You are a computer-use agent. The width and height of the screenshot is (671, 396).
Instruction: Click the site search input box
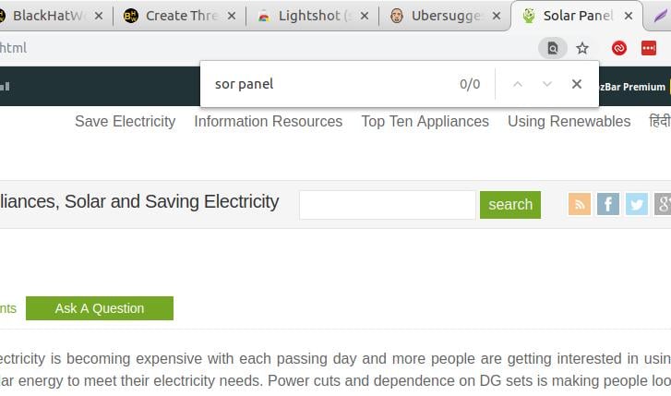coord(388,205)
